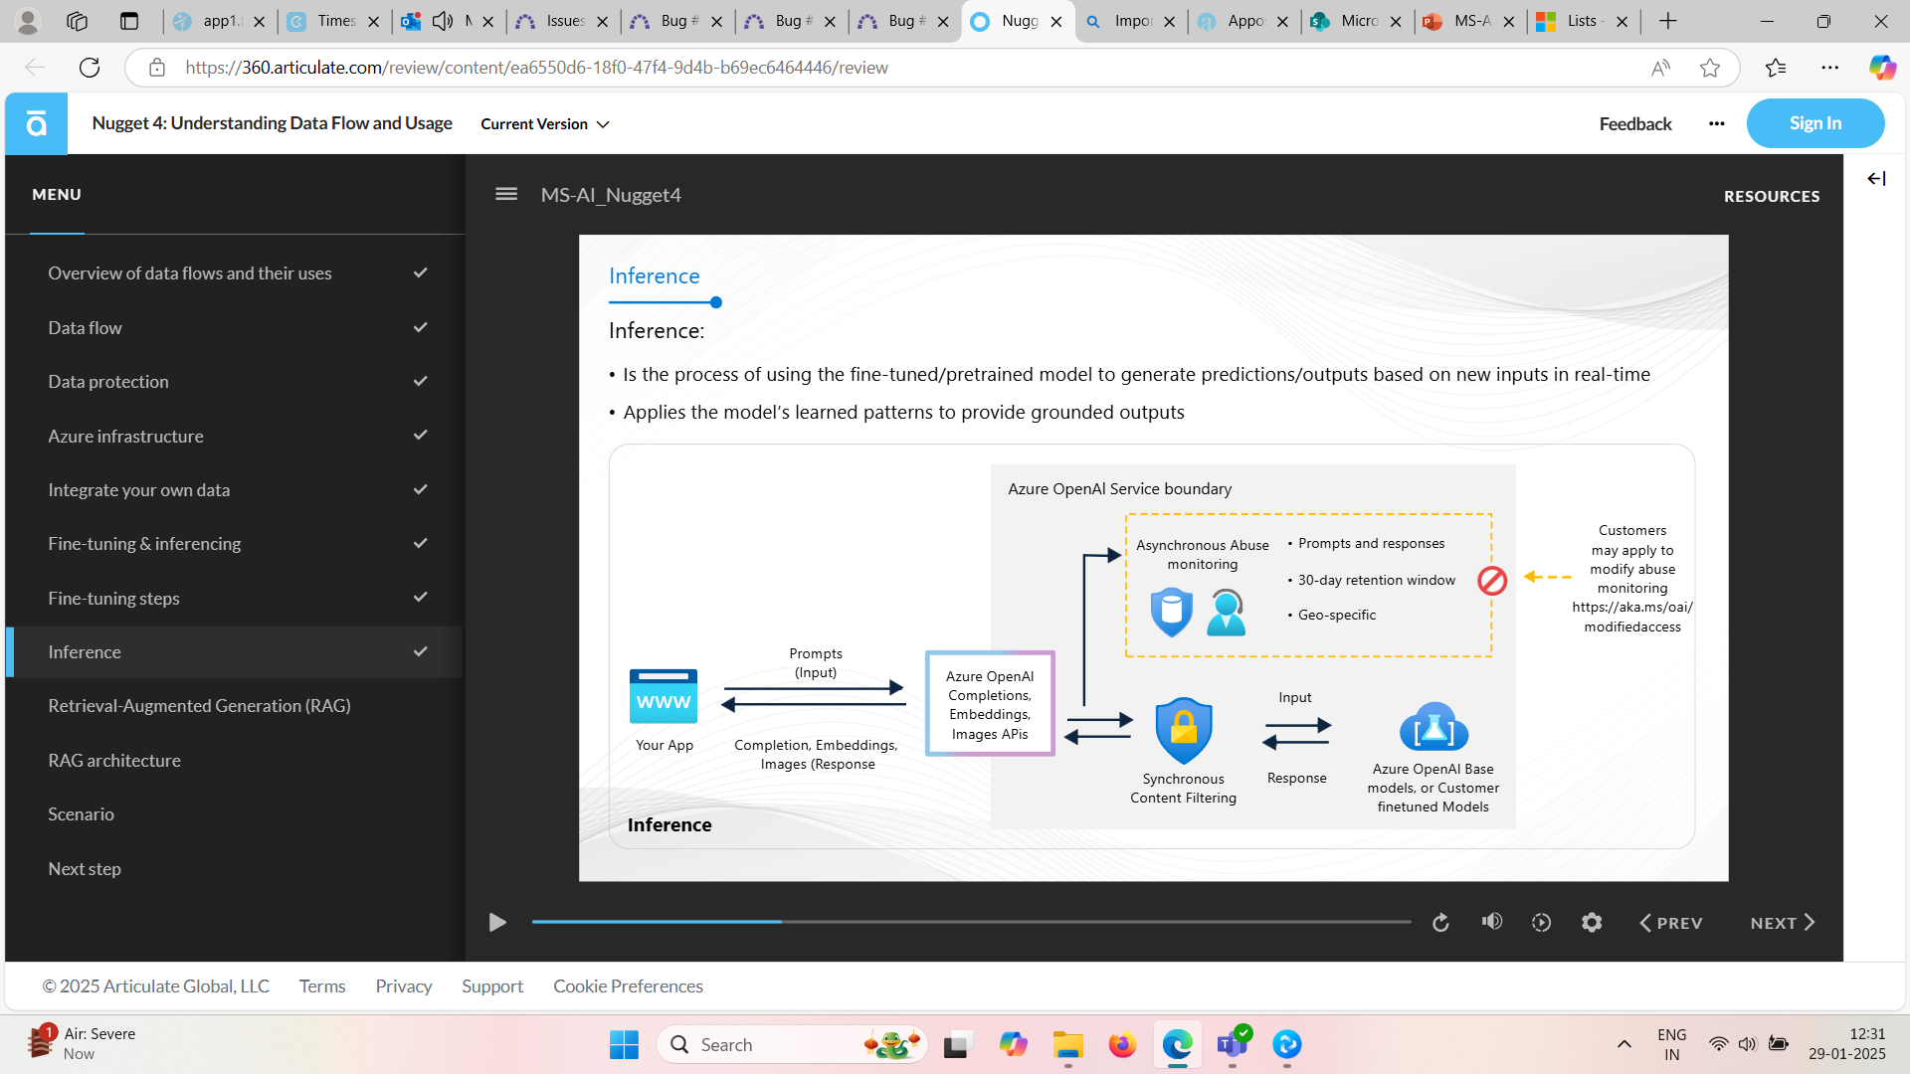
Task: Open the Azure infrastructure menu item
Action: tap(235, 437)
